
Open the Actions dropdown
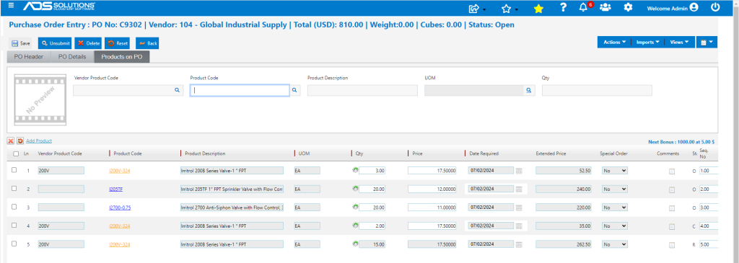coord(614,42)
